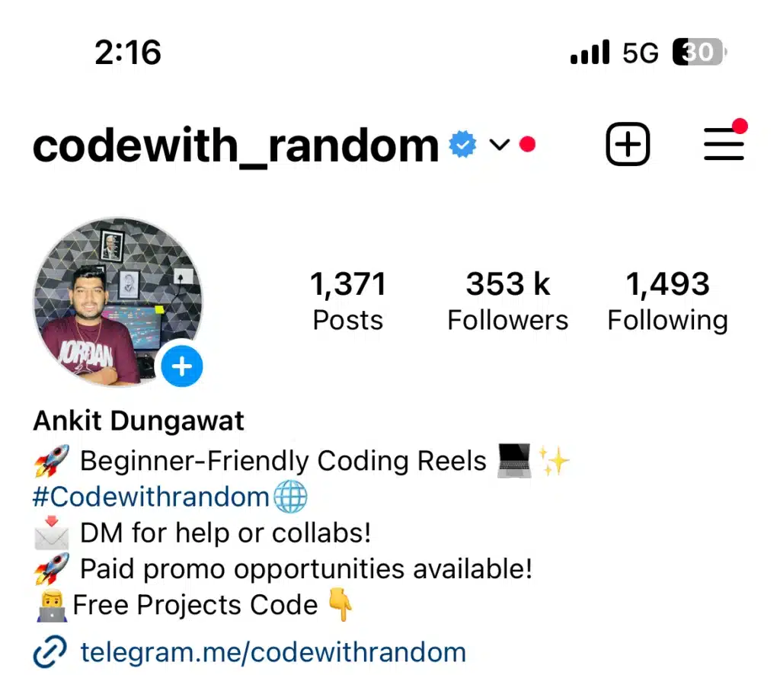Open the create new post plus icon
The height and width of the screenshot is (675, 780).
[628, 144]
